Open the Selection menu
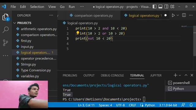 (37, 7)
